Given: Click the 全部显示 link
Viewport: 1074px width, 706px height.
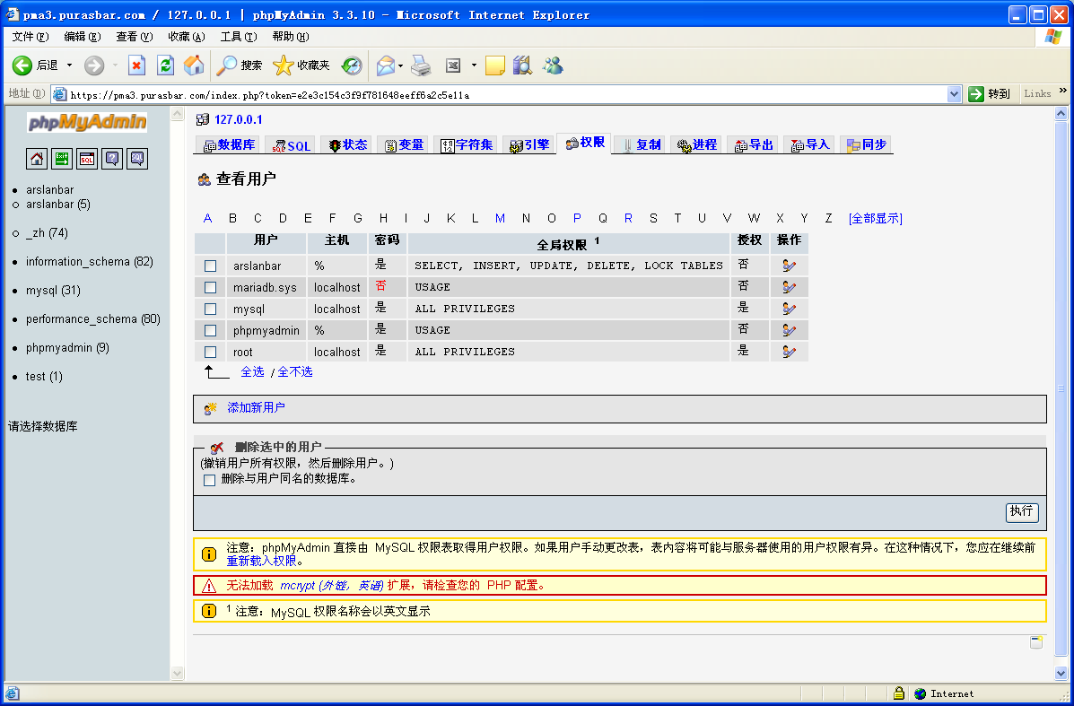Looking at the screenshot, I should point(876,219).
